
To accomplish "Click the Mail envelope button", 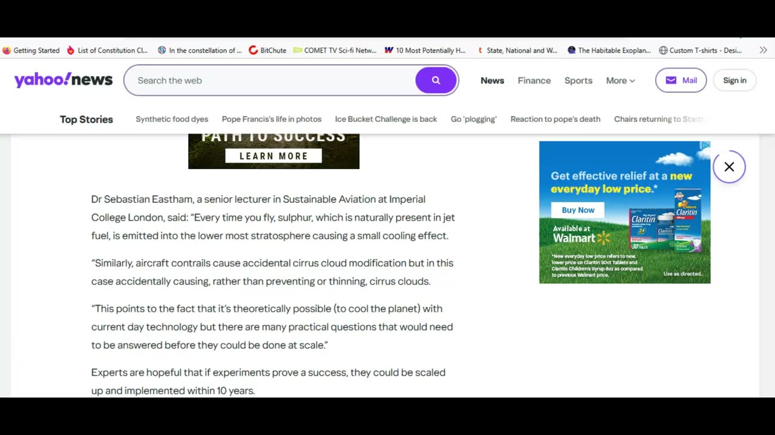I will tap(681, 80).
